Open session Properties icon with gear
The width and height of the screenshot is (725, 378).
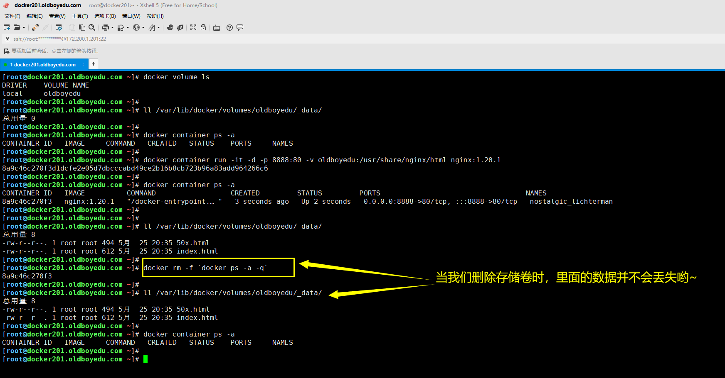pyautogui.click(x=59, y=27)
